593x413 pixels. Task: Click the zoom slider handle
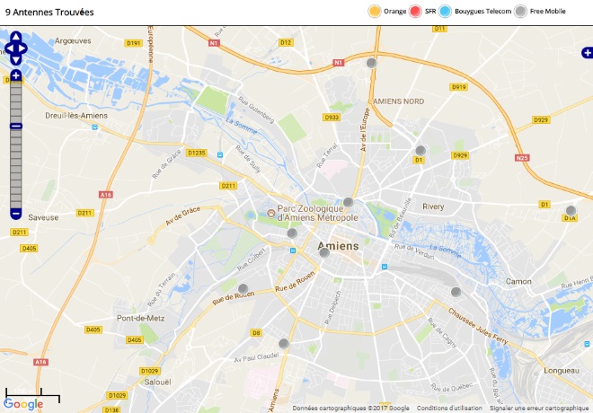(16, 127)
